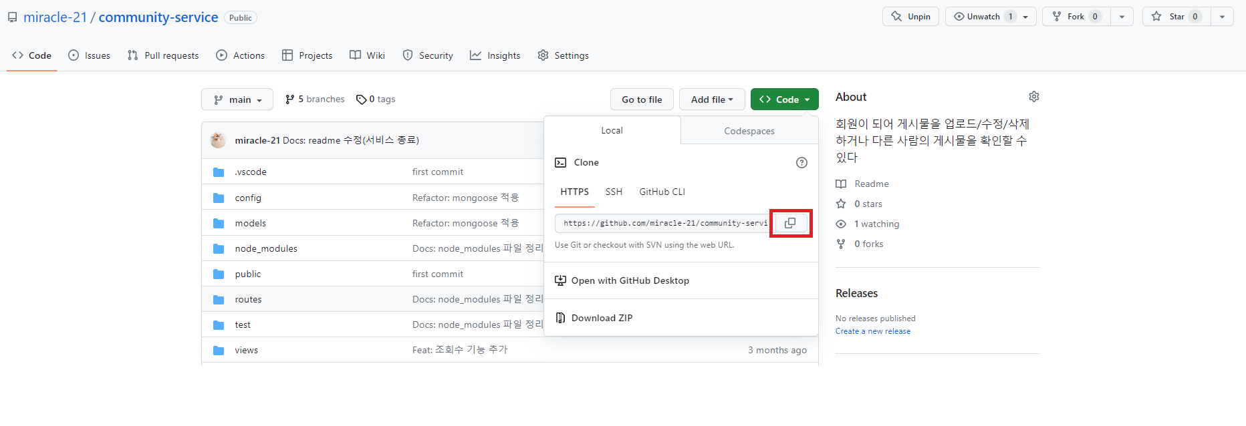Image resolution: width=1246 pixels, height=426 pixels.
Task: Click the clone URL text field
Action: (x=664, y=223)
